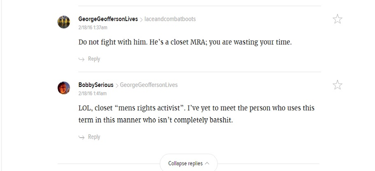375x171 pixels.
Task: Click the chevron after BobbySerious' username
Action: (x=117, y=85)
